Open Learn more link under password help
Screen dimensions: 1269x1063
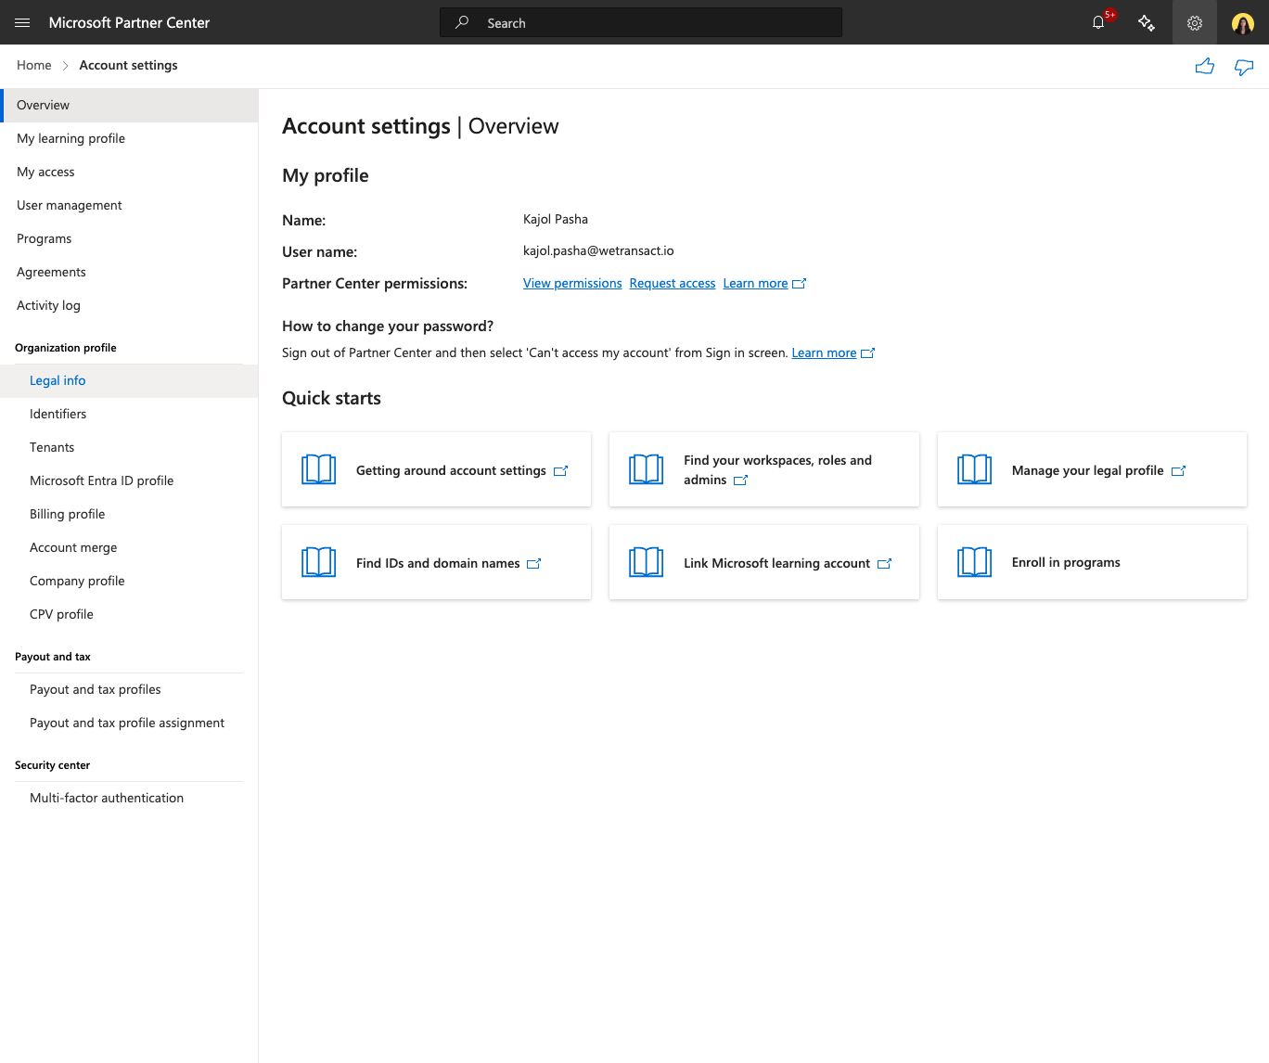point(824,353)
